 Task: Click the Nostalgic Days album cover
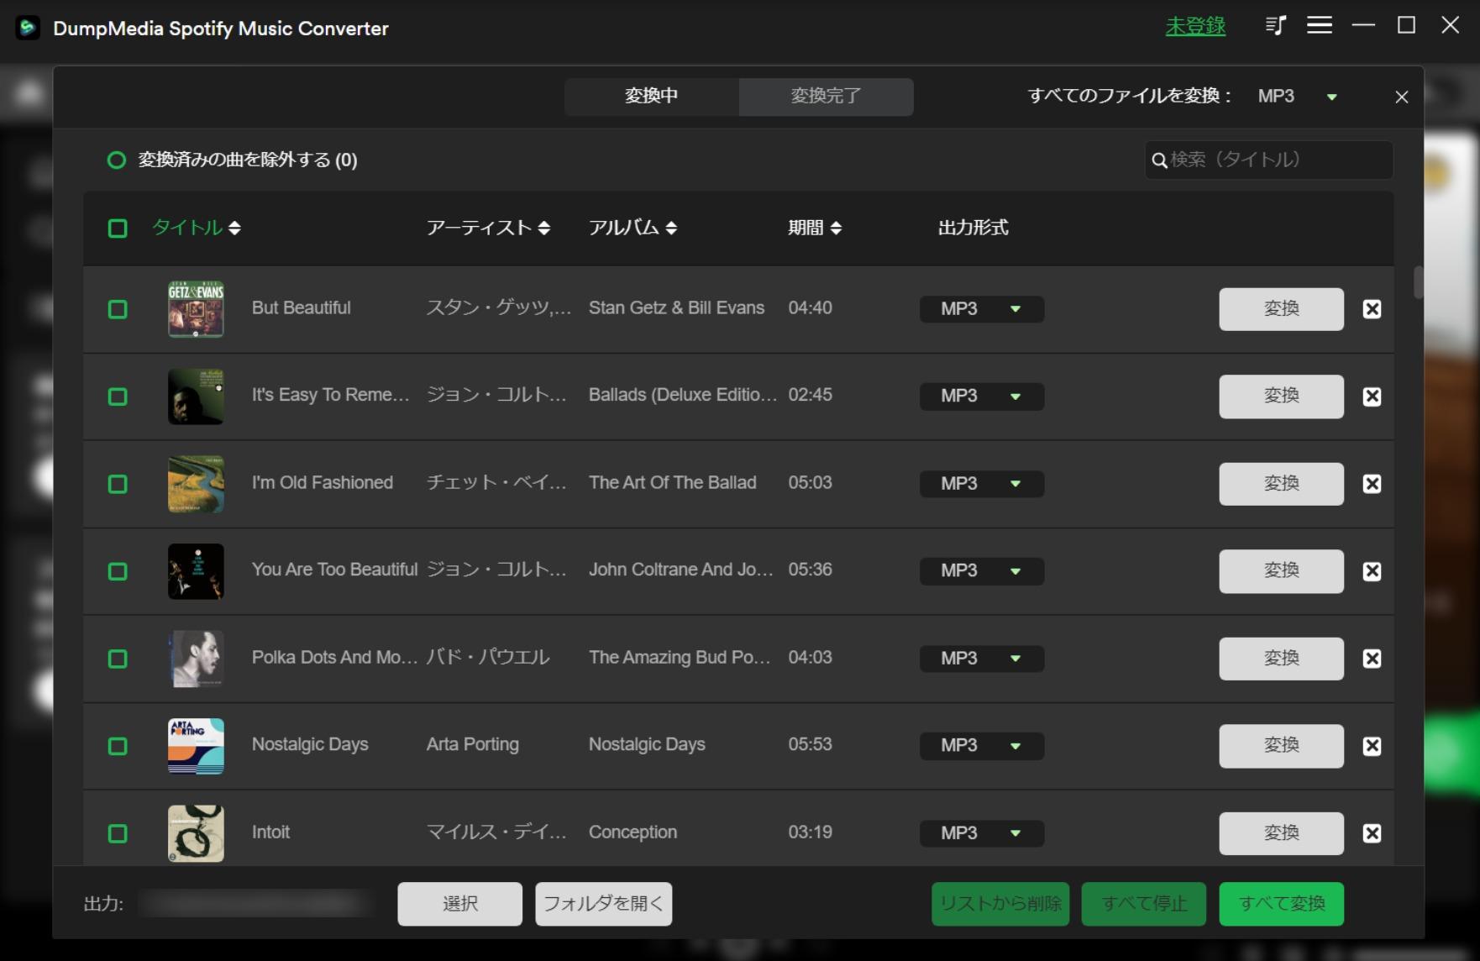[196, 746]
